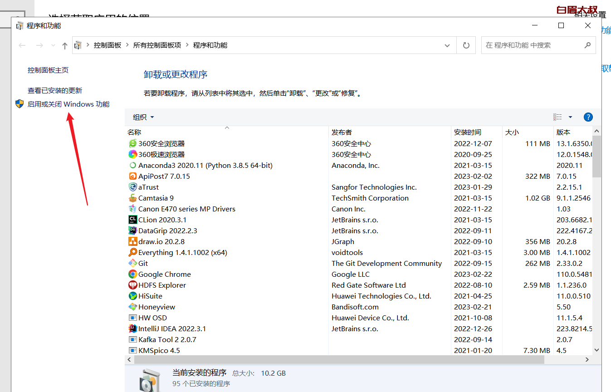Click the DataGrip 2022.2.3 icon
611x392 pixels.
point(132,230)
